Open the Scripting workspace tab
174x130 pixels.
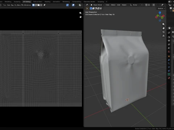(x=101, y=2)
